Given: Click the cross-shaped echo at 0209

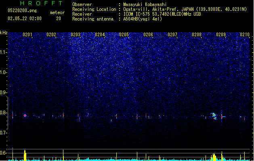Looking at the screenshot, I should (222, 116).
